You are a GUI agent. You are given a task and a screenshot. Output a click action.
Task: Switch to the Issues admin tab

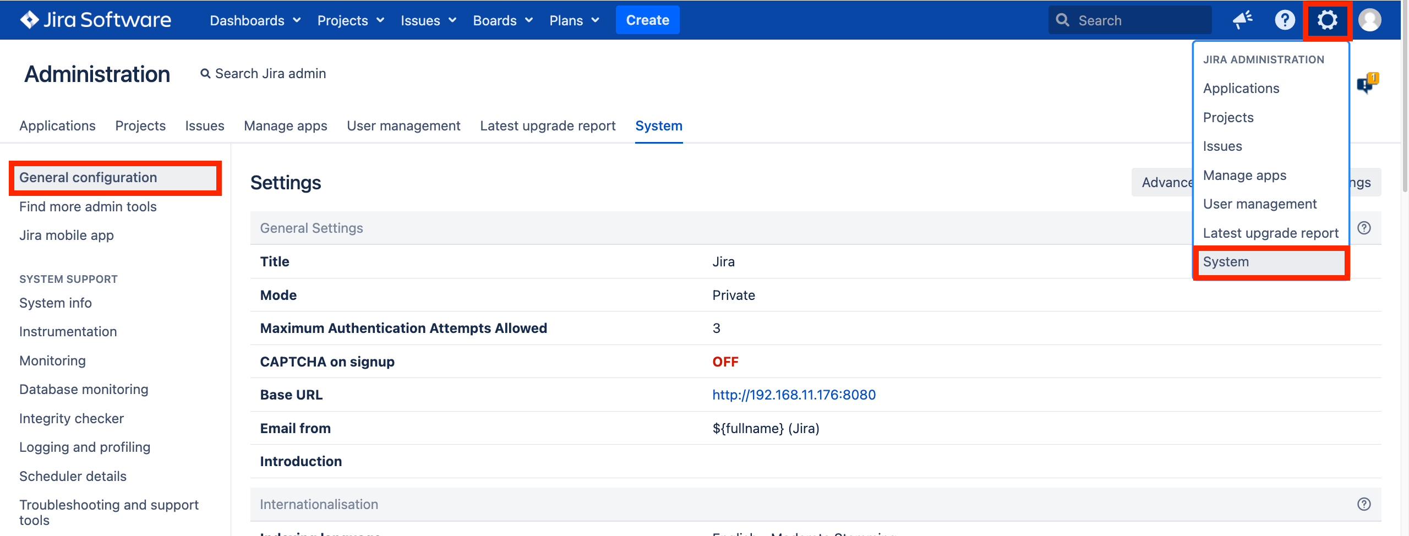pyautogui.click(x=205, y=126)
